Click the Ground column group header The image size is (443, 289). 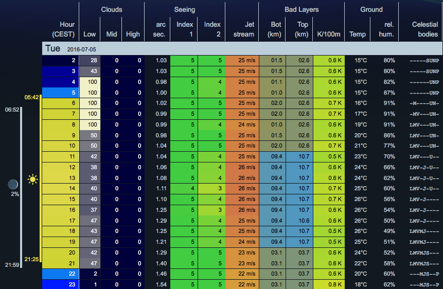pyautogui.click(x=371, y=9)
